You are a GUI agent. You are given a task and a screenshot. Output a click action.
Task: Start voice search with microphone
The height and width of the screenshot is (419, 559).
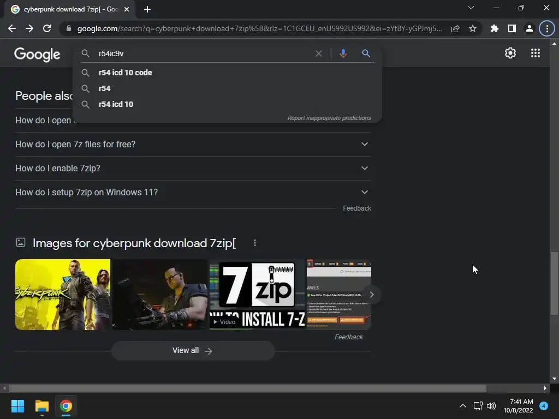click(343, 53)
